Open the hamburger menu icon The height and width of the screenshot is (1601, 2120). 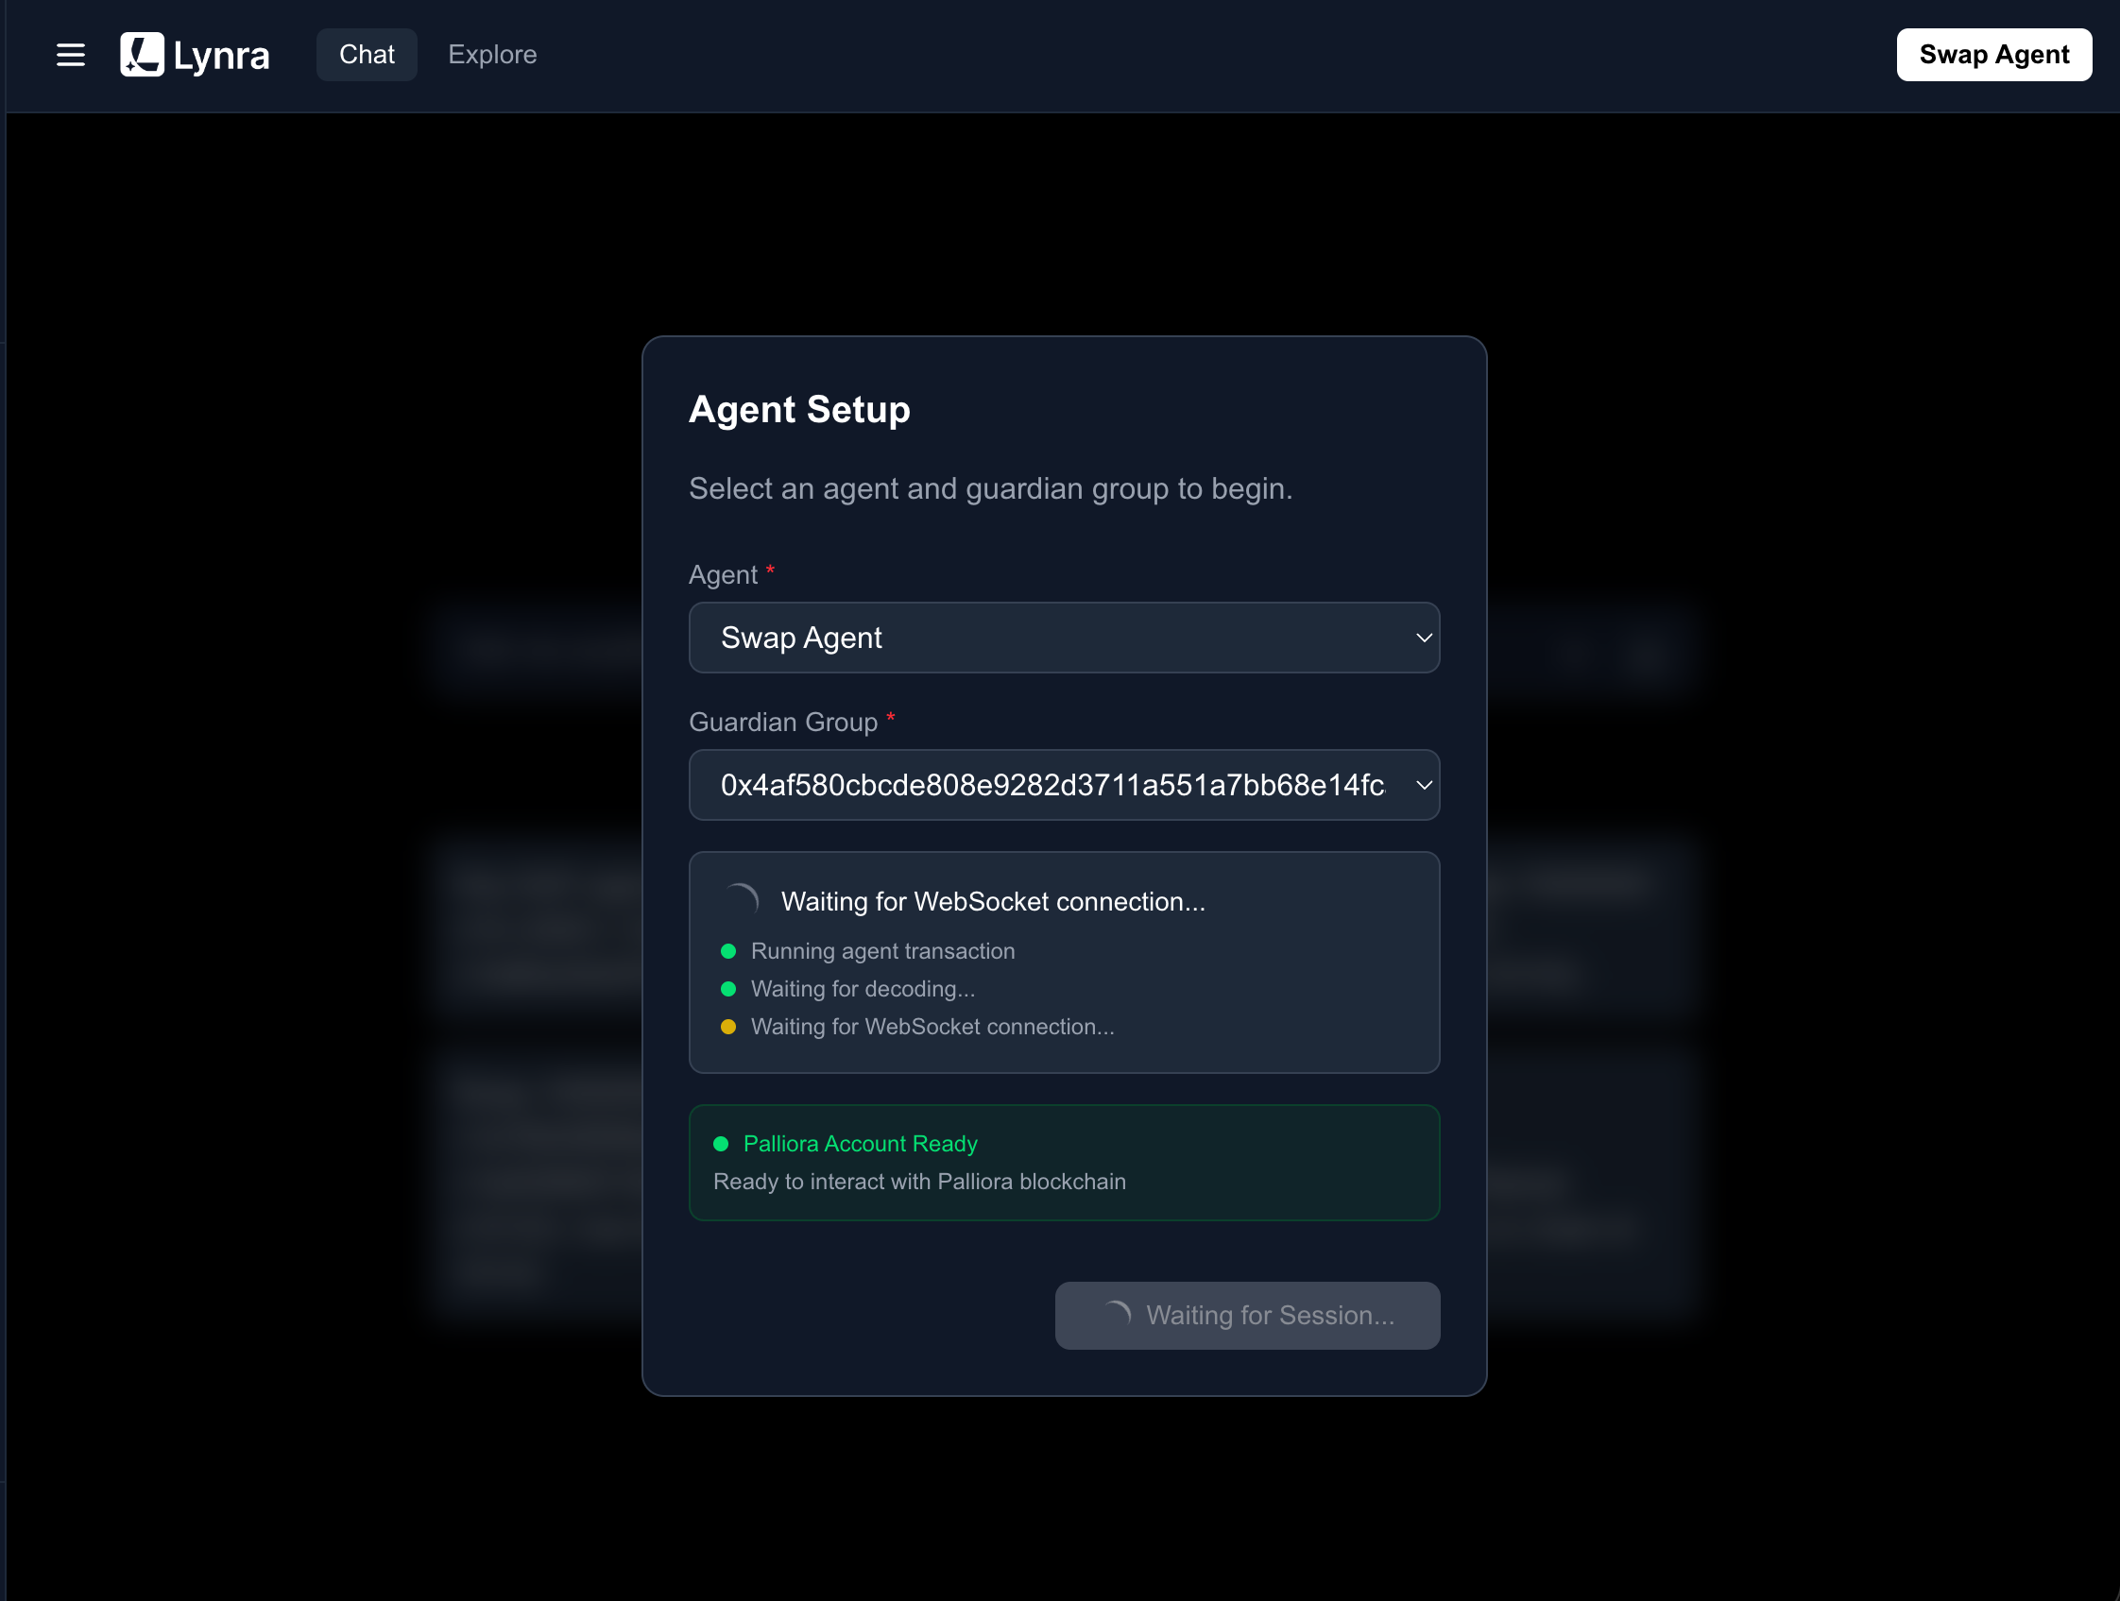(70, 55)
